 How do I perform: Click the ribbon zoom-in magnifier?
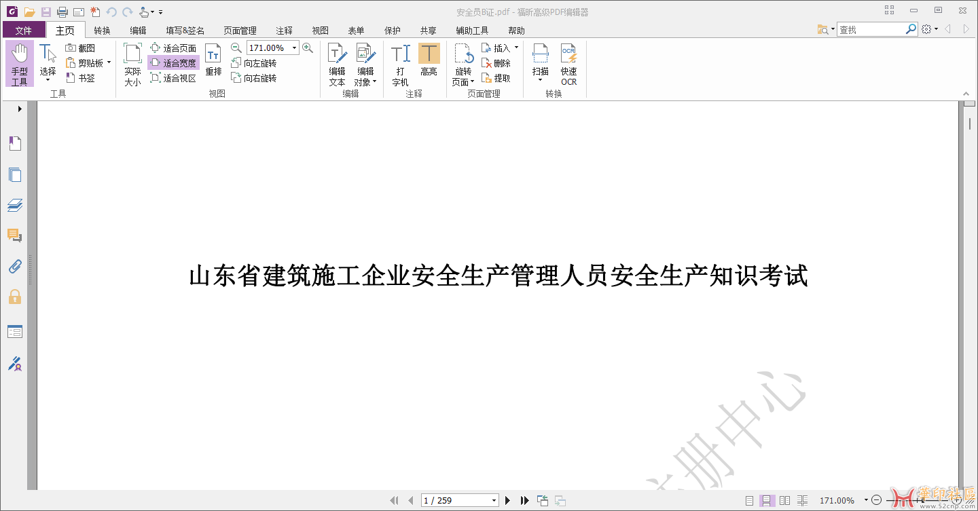(x=308, y=48)
